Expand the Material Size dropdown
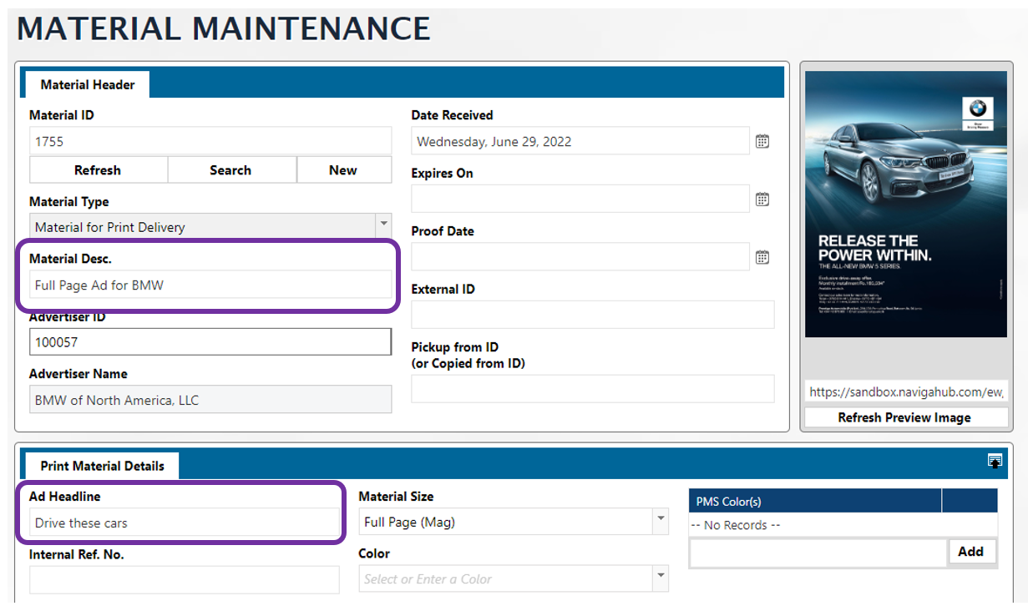The height and width of the screenshot is (606, 1028). click(x=661, y=523)
